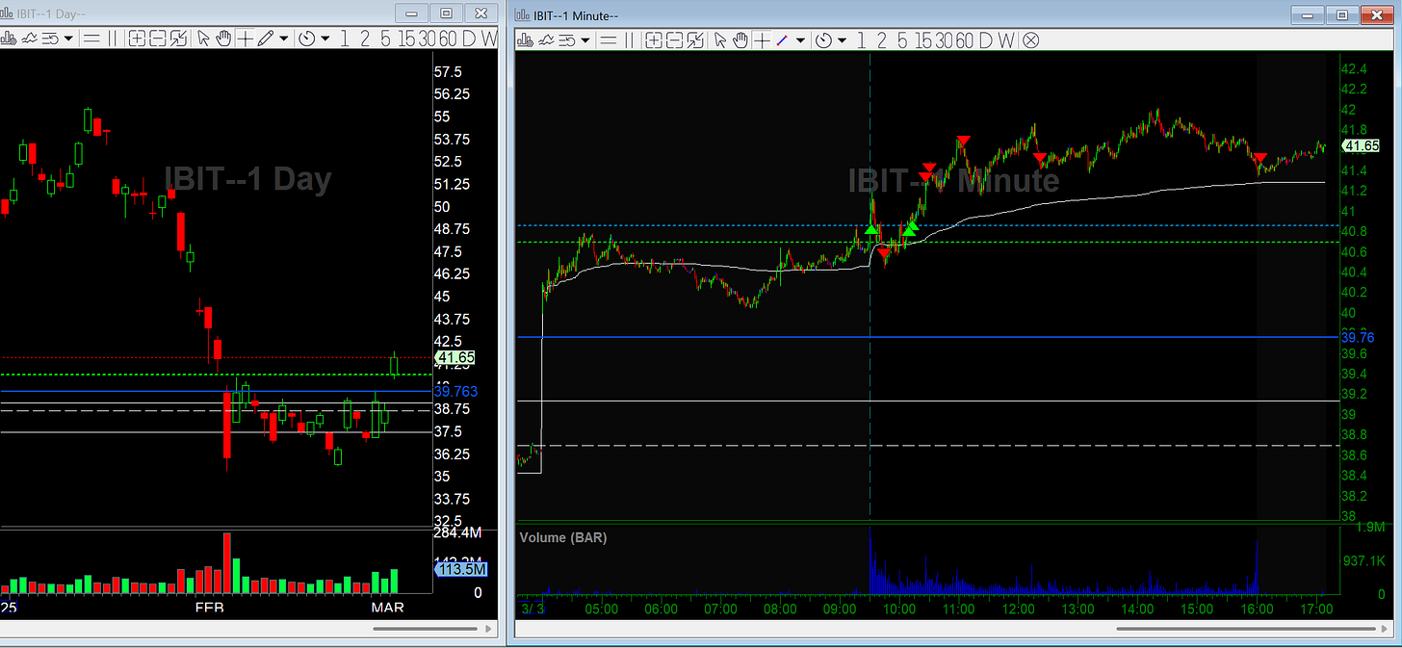Click horizontal scrollbar under IBIT 1 Minute chart
This screenshot has height=648, width=1402.
click(1245, 629)
